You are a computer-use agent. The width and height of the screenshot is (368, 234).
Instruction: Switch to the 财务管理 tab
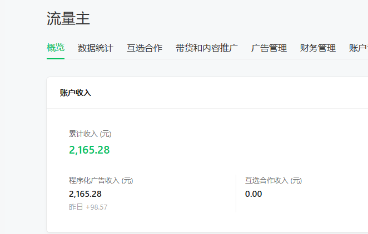[x=318, y=48]
